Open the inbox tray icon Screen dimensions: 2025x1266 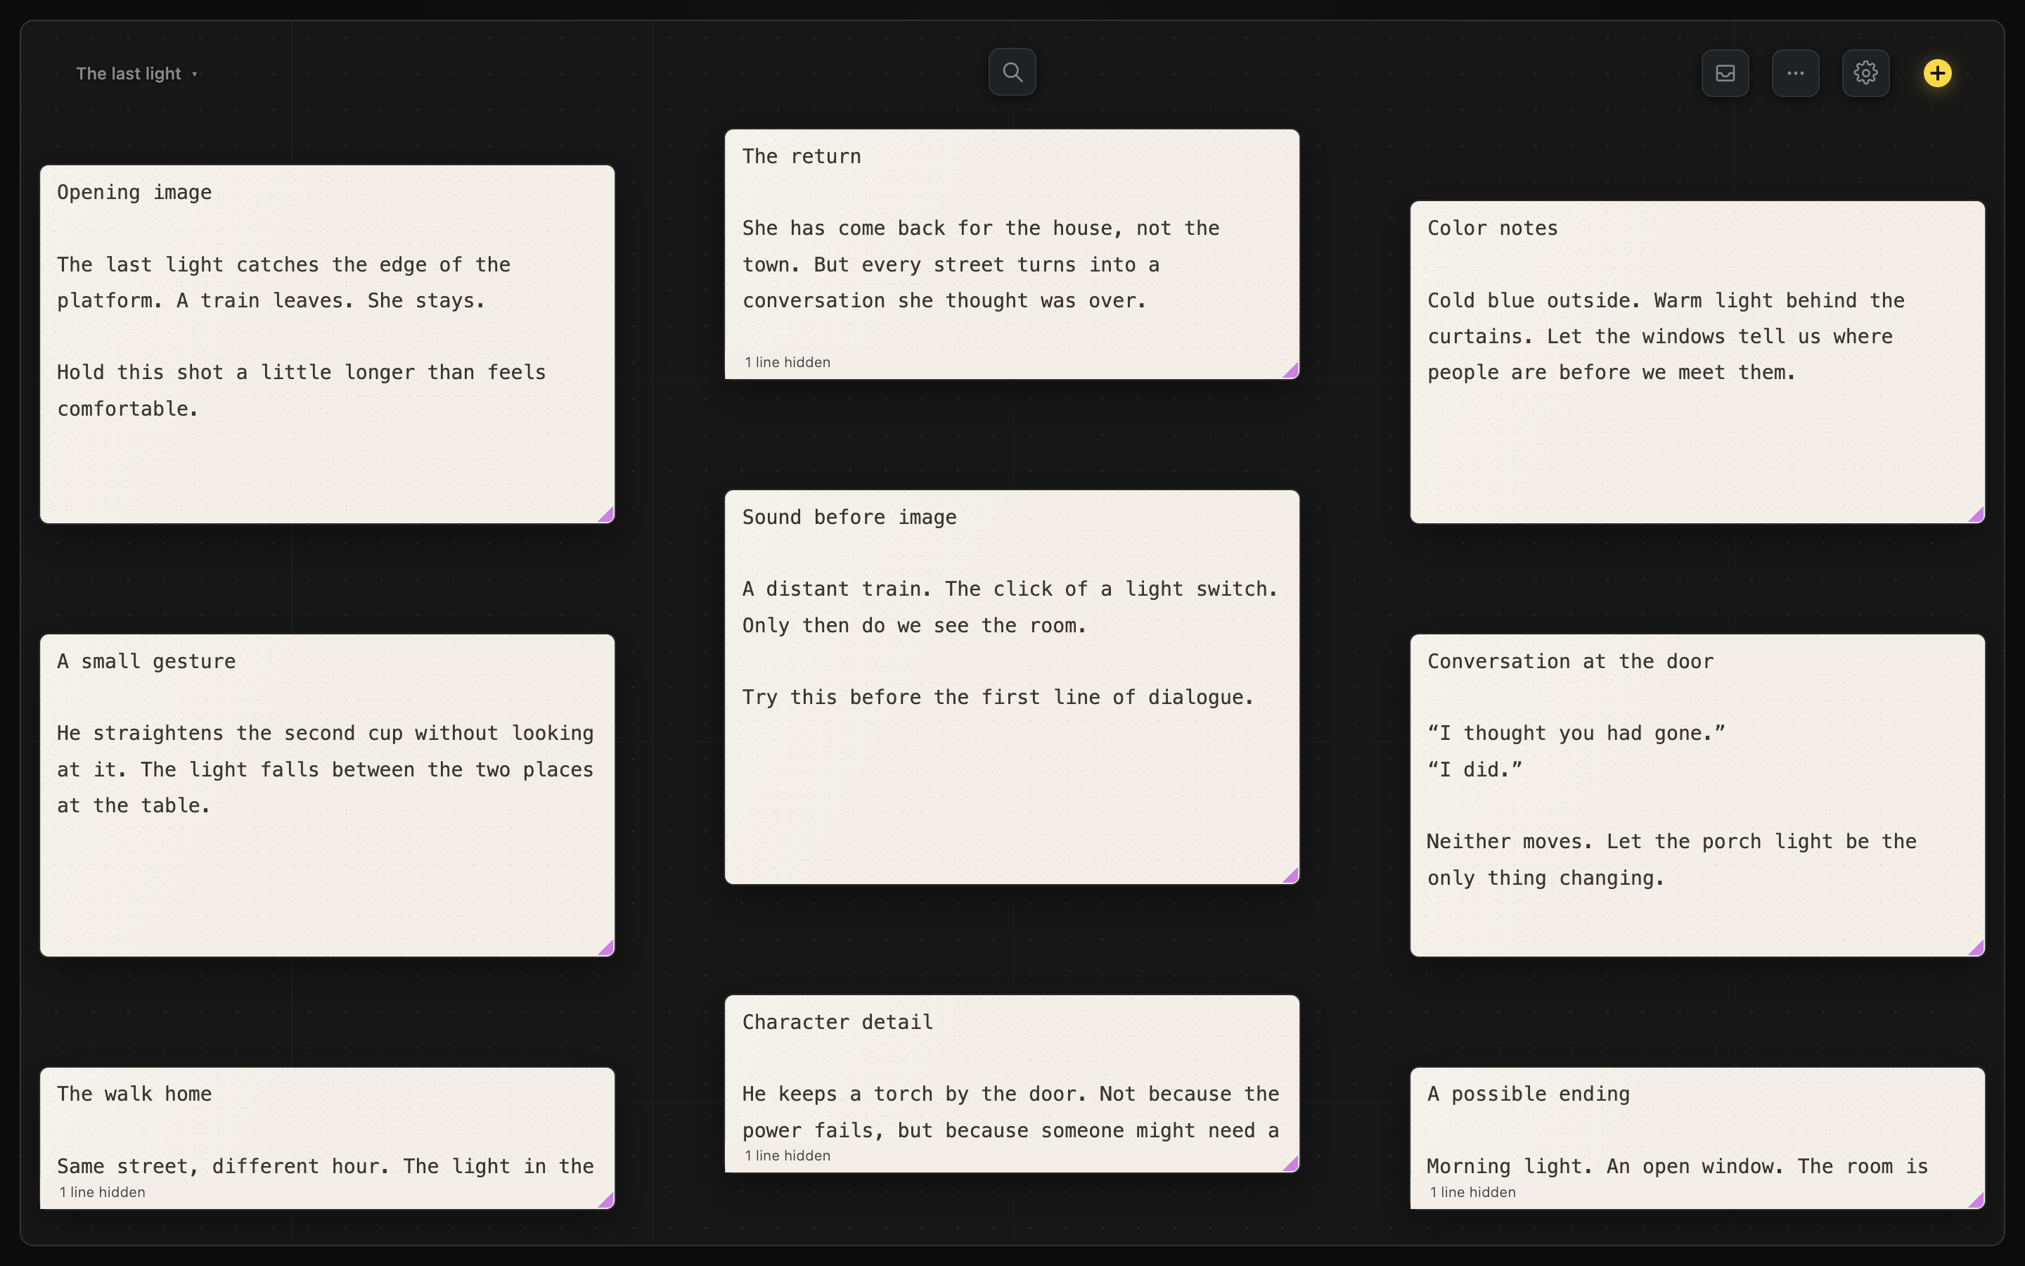[1725, 73]
